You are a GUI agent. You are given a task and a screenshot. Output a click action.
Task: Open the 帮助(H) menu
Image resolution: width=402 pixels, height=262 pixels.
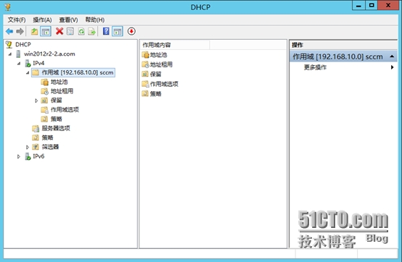pyautogui.click(x=94, y=20)
